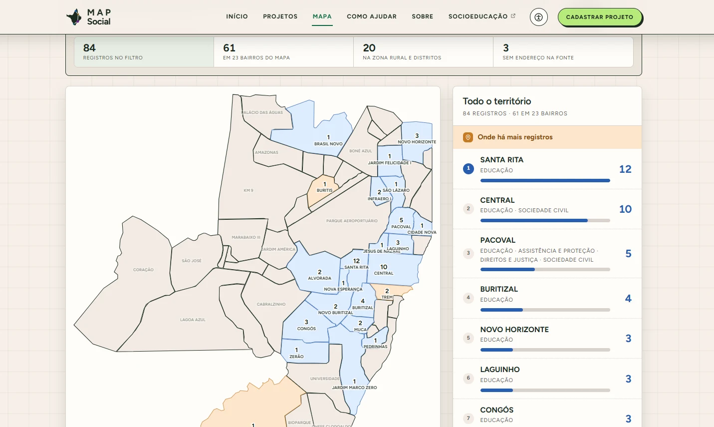Select Alvorada region on the map
This screenshot has height=427, width=714.
315,267
